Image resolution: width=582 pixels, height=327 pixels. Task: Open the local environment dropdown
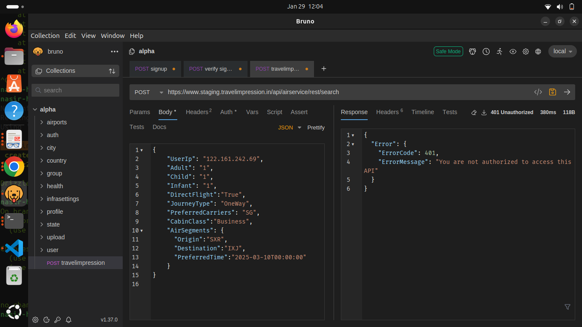562,52
